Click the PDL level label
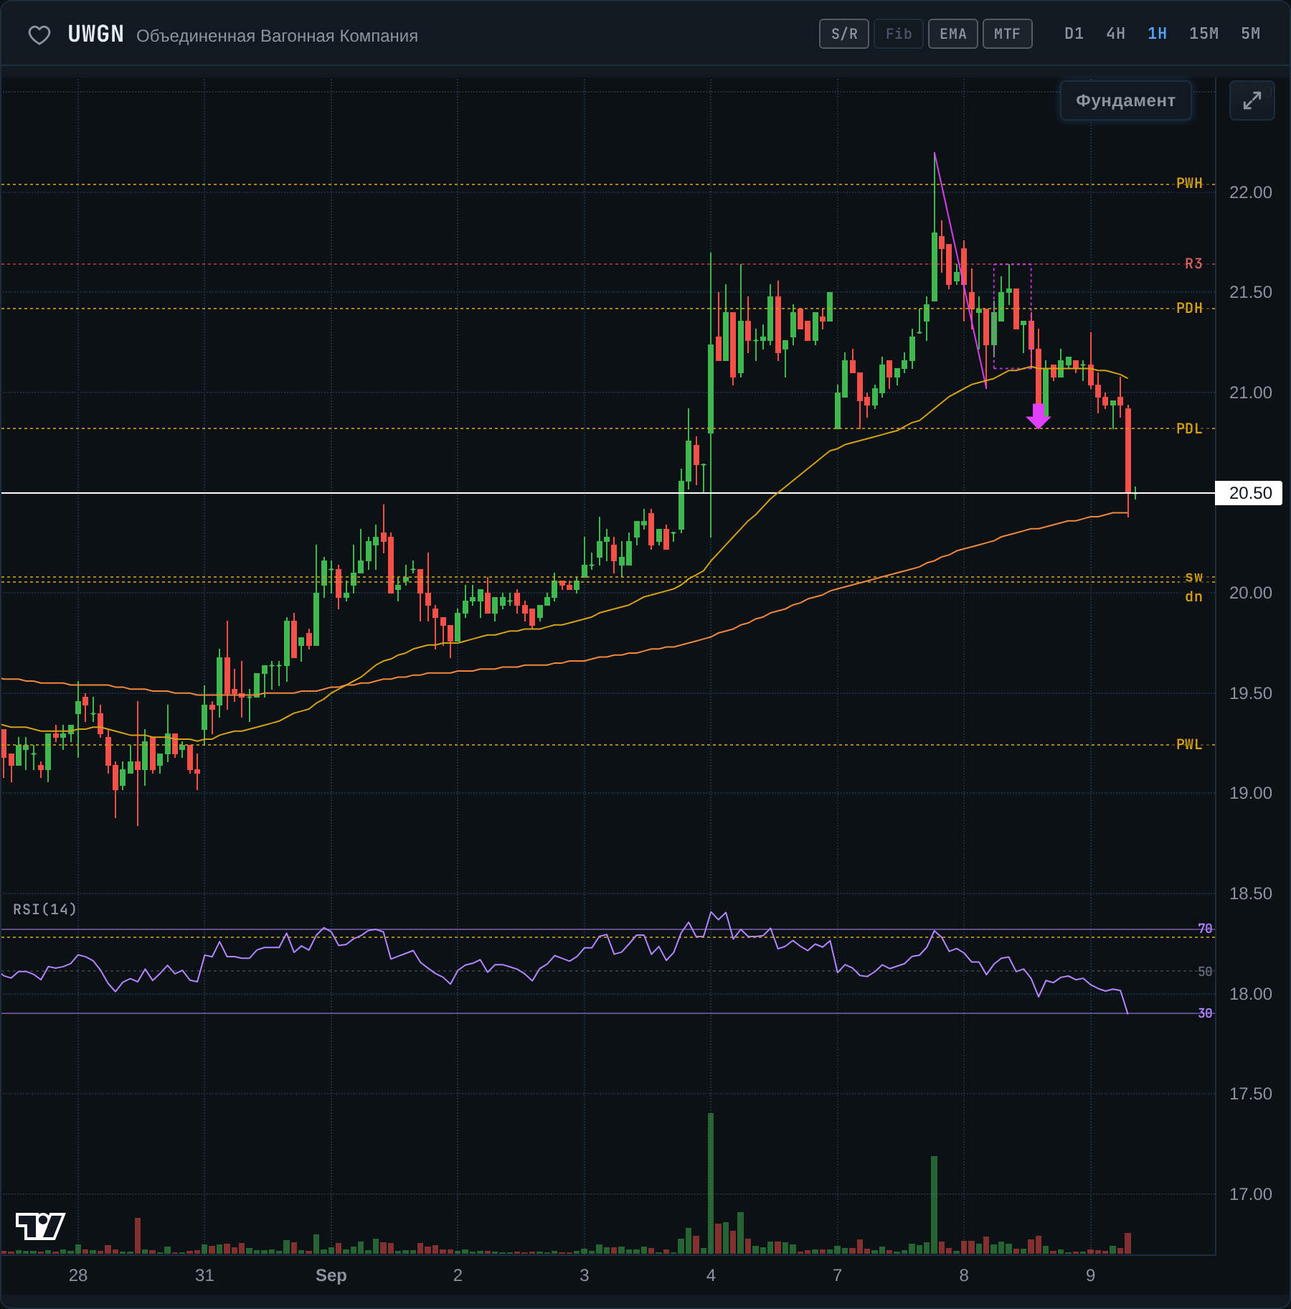This screenshot has height=1309, width=1291. (1189, 429)
